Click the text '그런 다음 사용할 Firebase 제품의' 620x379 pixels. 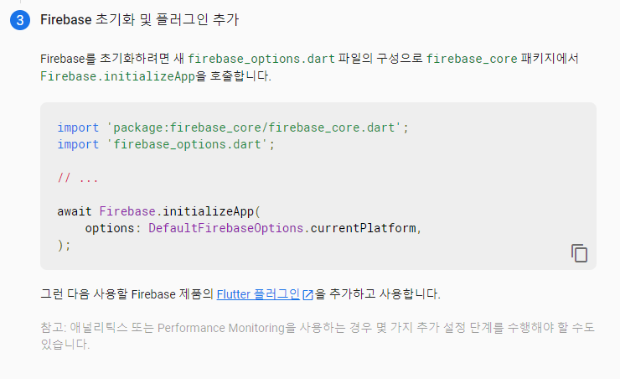pos(127,294)
